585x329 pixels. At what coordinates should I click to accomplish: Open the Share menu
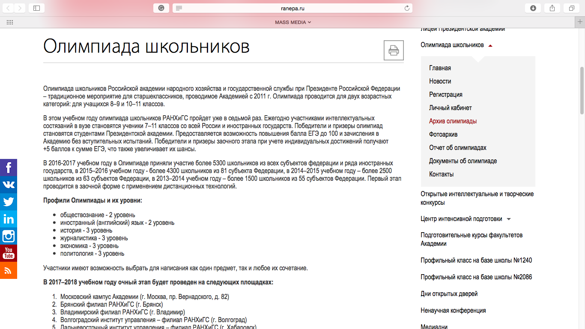pos(552,8)
